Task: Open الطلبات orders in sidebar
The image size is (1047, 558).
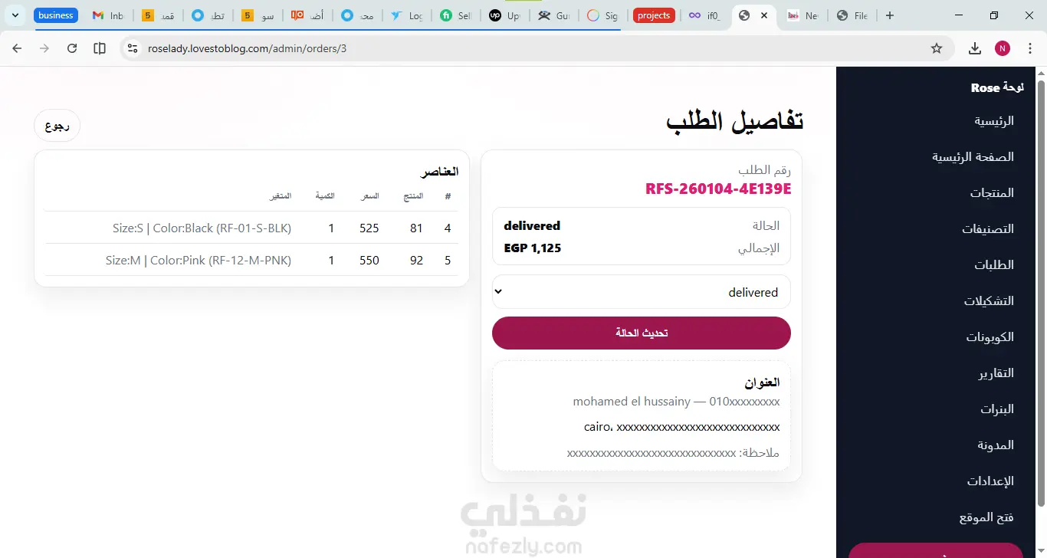Action: [993, 264]
